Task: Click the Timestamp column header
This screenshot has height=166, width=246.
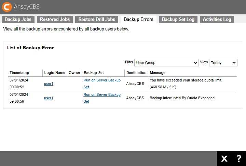Action: point(19,73)
